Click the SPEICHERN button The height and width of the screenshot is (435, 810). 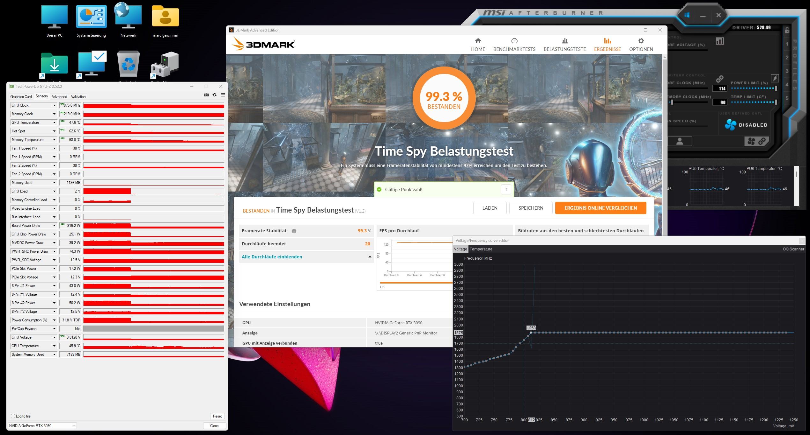531,208
